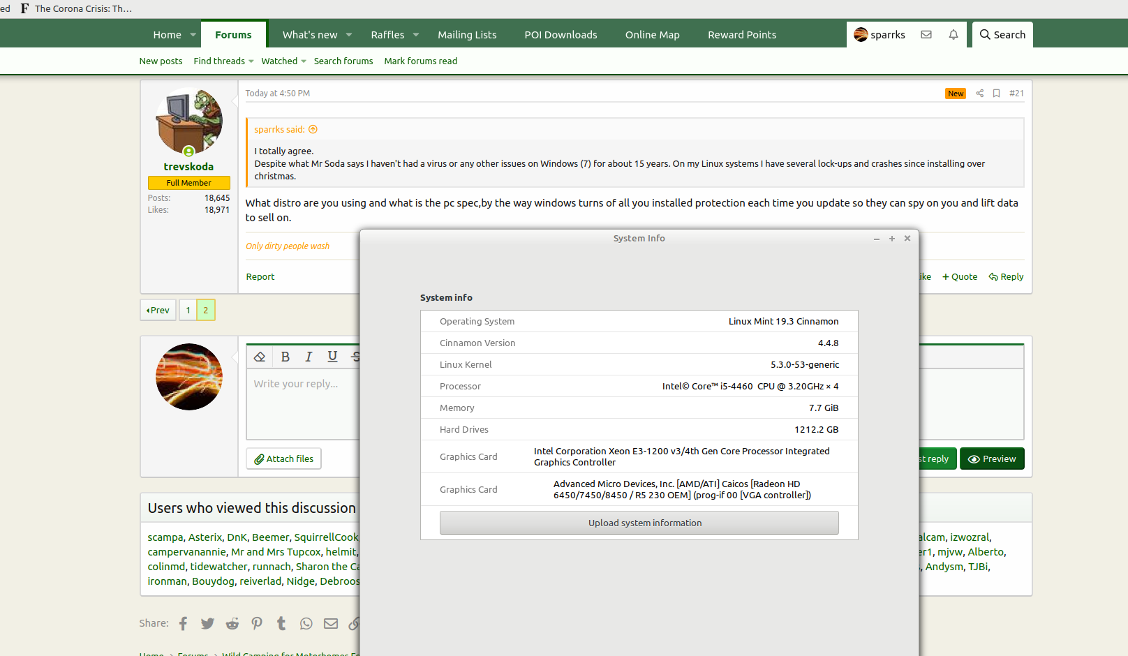Click the Today at 4:50 PM timestamp

278,94
